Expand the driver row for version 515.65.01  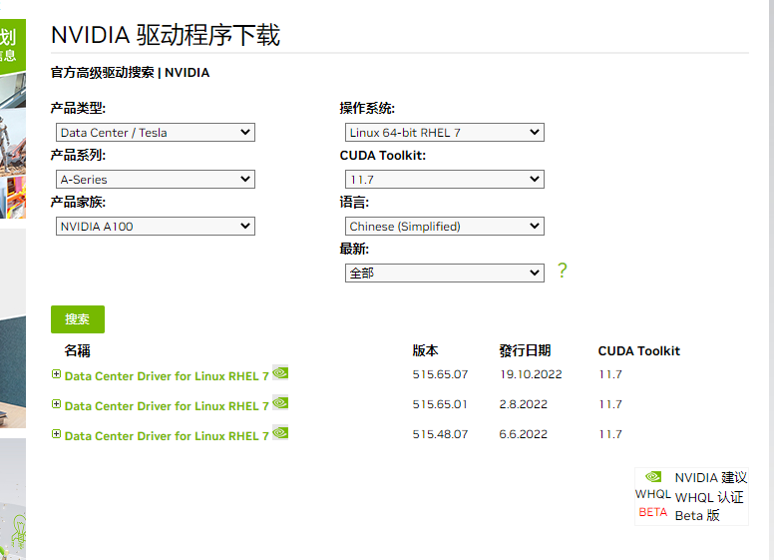pos(56,404)
